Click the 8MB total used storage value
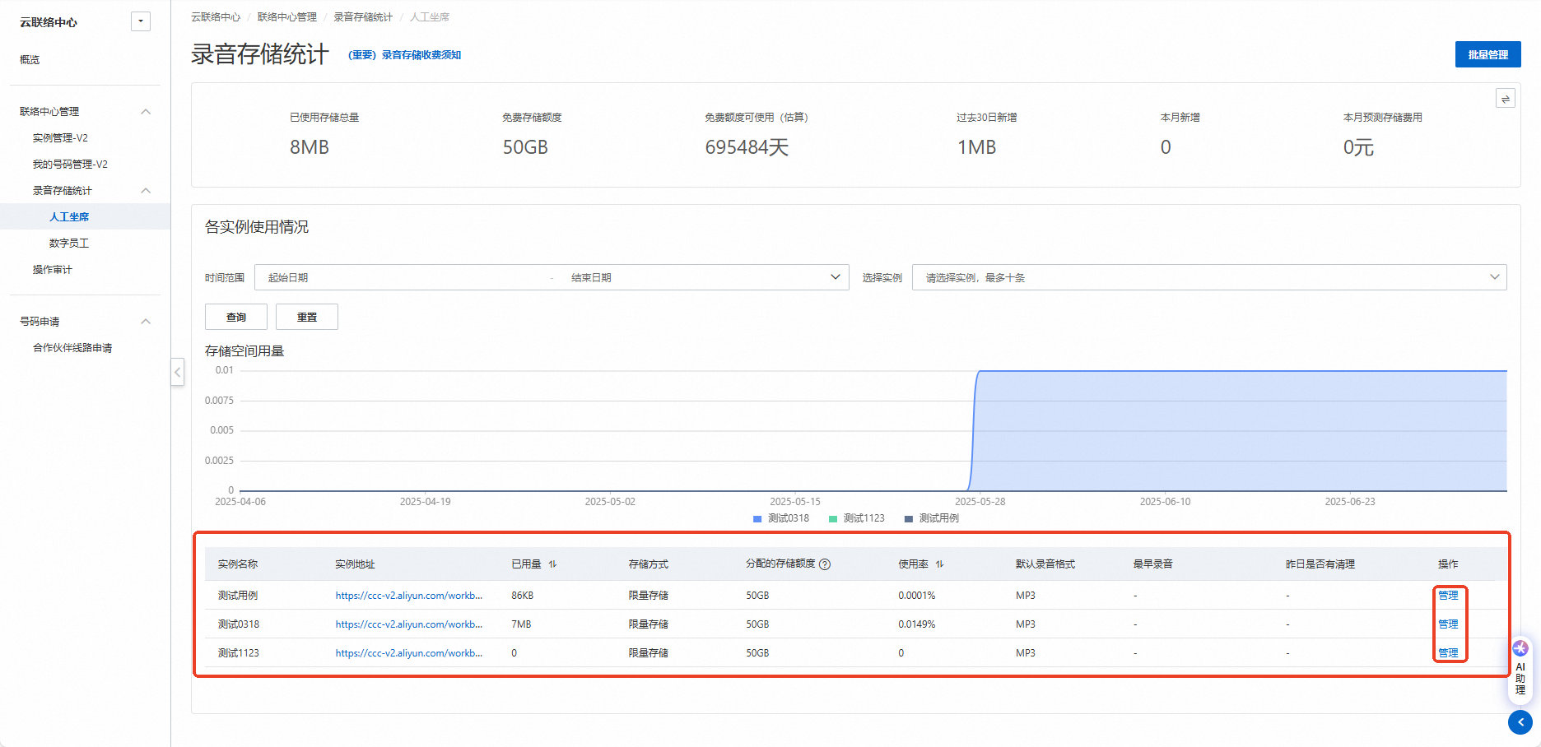This screenshot has width=1541, height=747. click(310, 147)
